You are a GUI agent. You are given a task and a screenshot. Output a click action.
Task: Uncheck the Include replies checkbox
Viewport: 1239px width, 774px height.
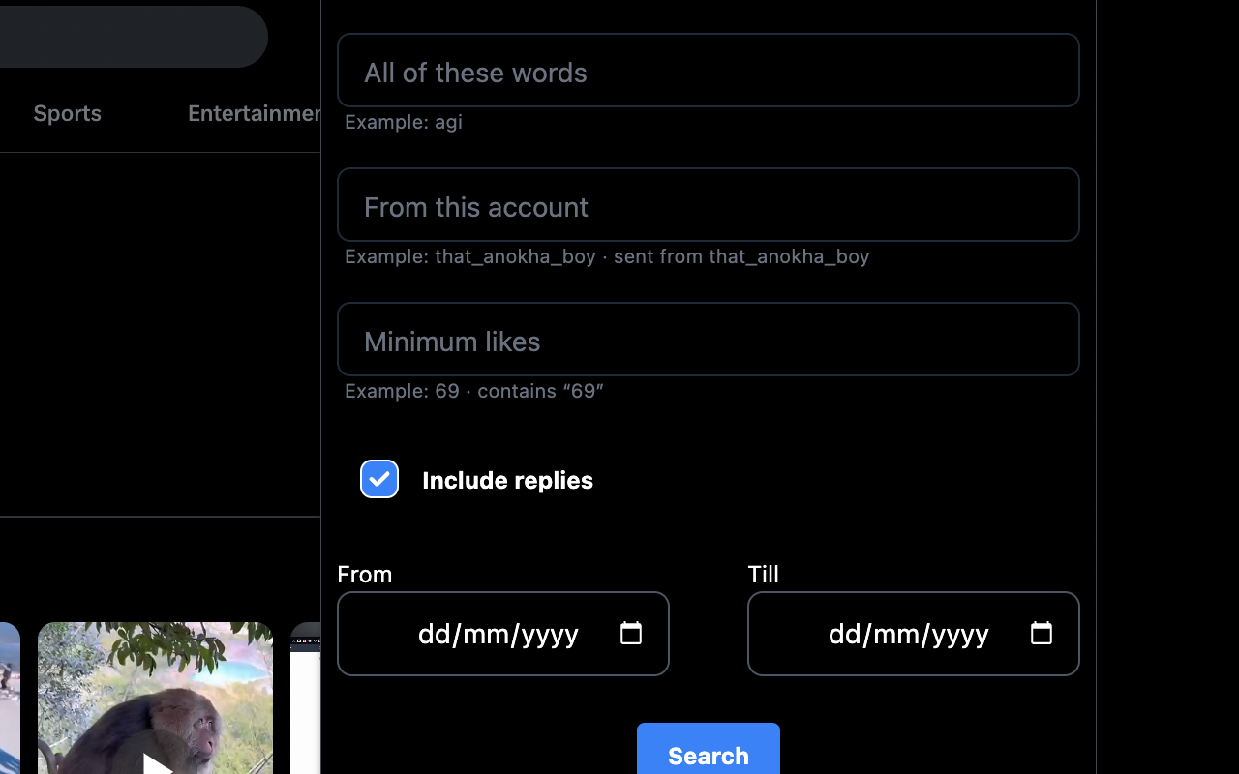pos(378,479)
